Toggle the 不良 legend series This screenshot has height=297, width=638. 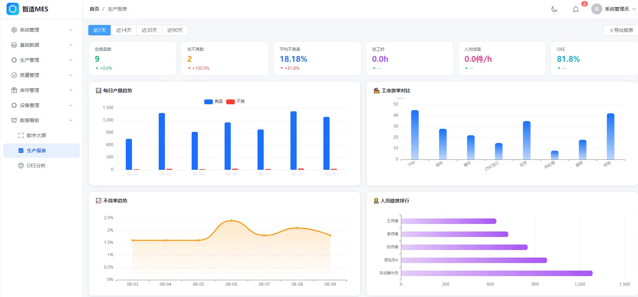235,102
